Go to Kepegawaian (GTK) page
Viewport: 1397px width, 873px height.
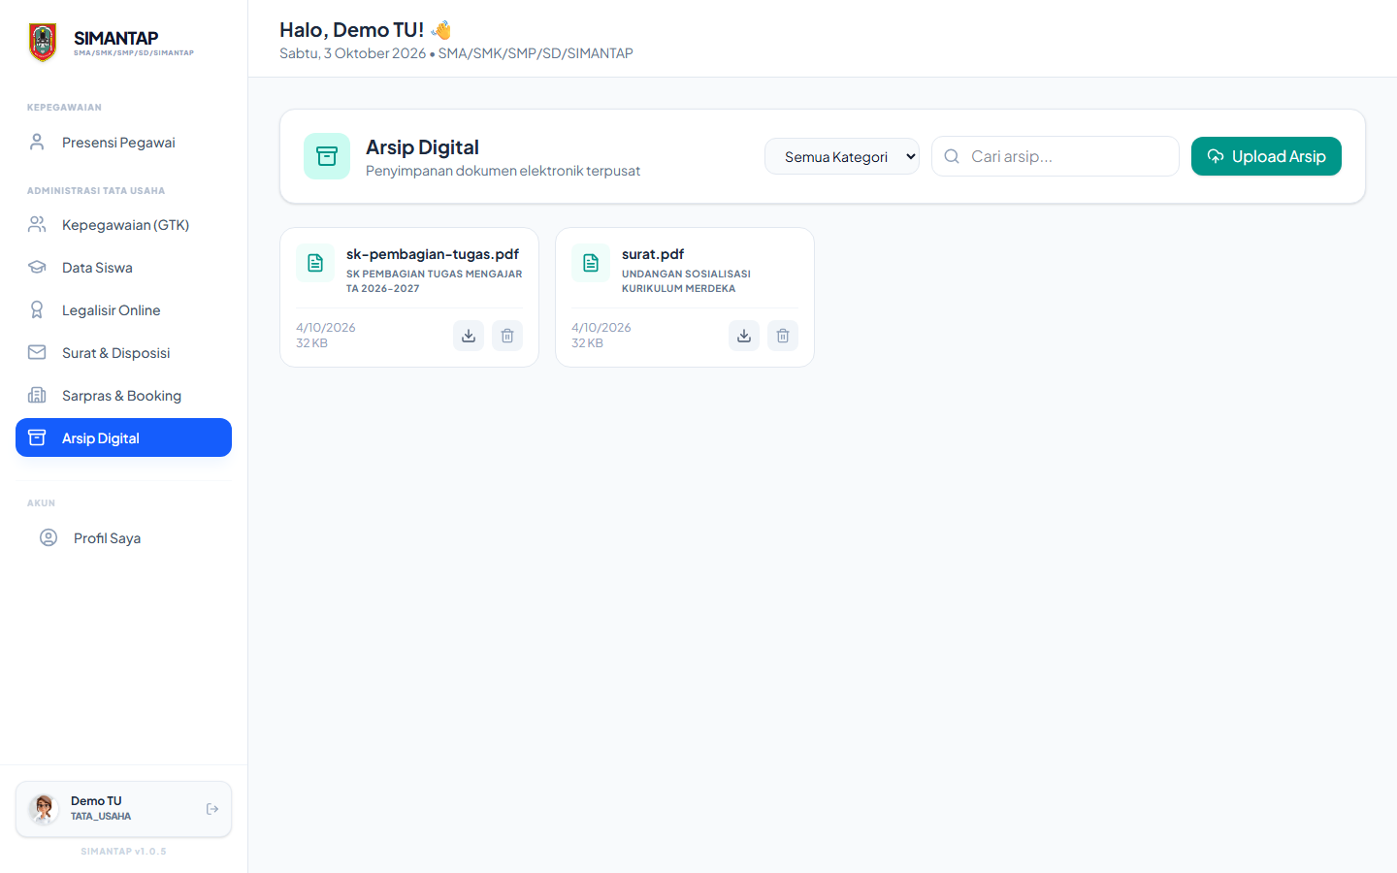(123, 225)
